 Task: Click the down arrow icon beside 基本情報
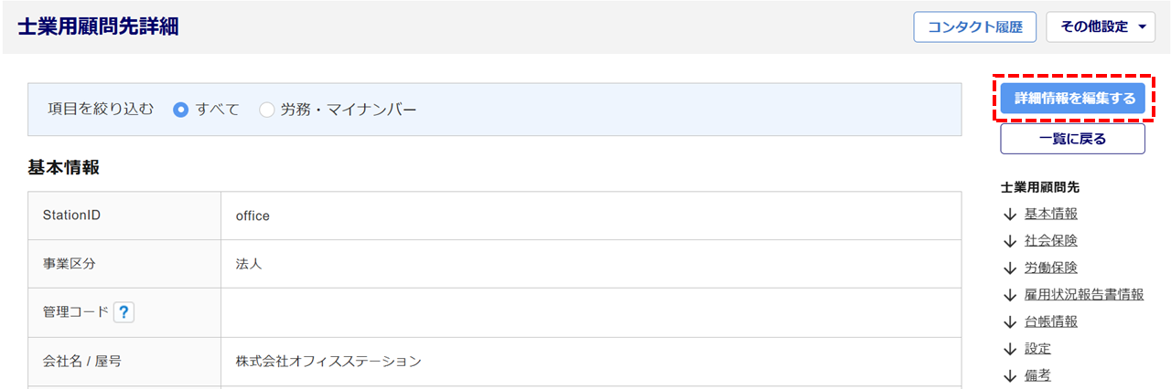click(1010, 215)
